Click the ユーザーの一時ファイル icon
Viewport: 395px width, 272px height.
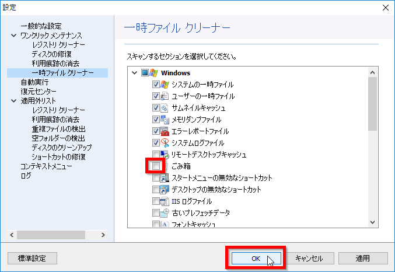[165, 96]
